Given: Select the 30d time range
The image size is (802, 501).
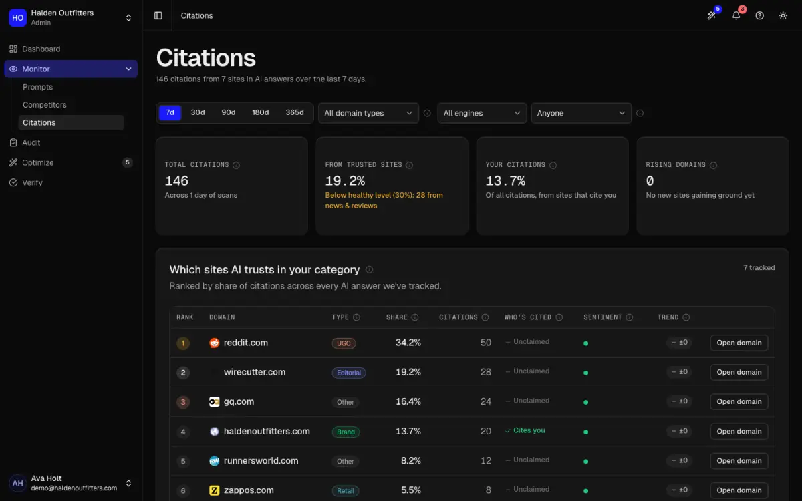Looking at the screenshot, I should coord(198,113).
